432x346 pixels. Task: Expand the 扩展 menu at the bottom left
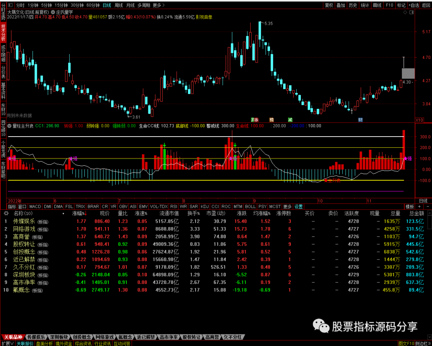click(7, 344)
